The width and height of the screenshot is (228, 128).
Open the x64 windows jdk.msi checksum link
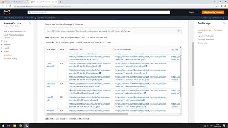pyautogui.click(x=141, y=85)
